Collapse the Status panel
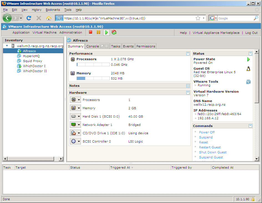262x203 pixels. tap(250, 54)
